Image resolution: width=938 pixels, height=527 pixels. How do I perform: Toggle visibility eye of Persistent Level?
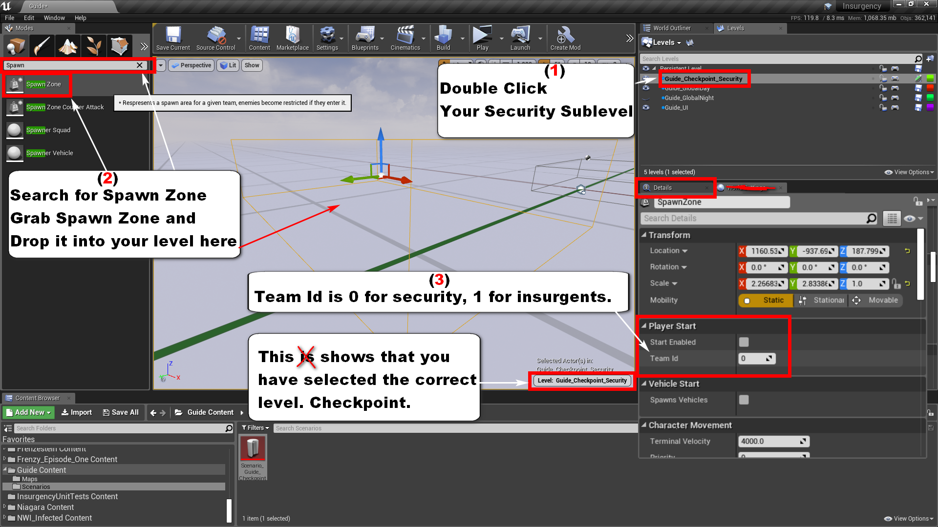click(x=646, y=69)
